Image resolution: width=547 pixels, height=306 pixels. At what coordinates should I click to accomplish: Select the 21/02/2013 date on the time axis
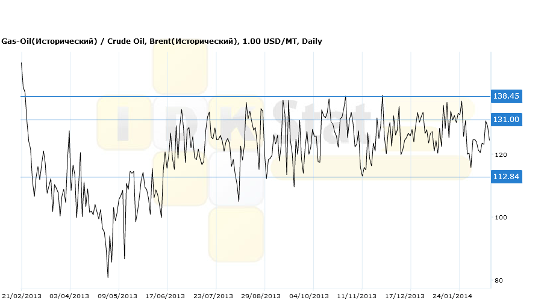[22, 296]
